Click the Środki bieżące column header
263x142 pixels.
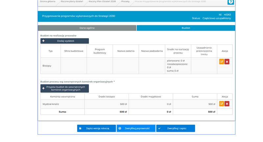107,97
